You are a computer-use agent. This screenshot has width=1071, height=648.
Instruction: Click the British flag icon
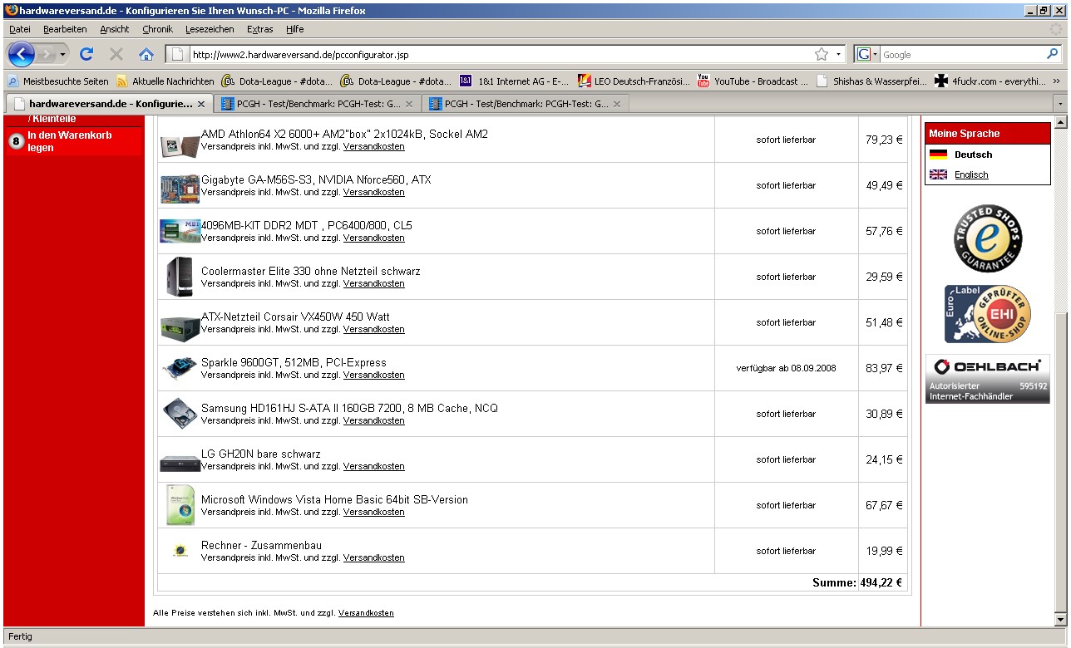pyautogui.click(x=938, y=174)
